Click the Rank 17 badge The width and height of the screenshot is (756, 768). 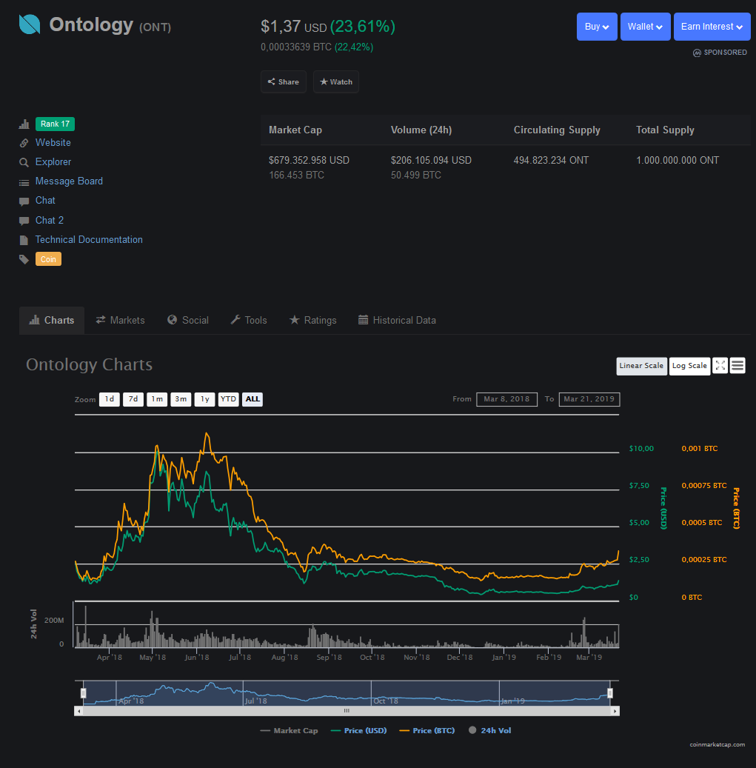coord(55,124)
